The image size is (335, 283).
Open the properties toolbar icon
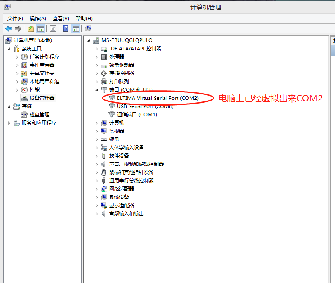[53, 28]
